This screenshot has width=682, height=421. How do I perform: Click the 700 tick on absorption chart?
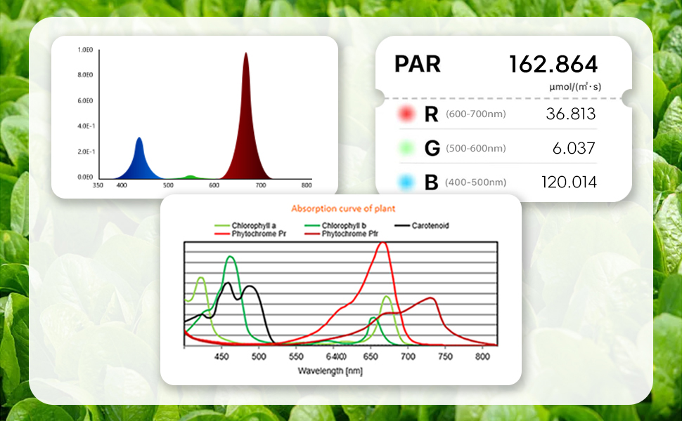(x=408, y=356)
